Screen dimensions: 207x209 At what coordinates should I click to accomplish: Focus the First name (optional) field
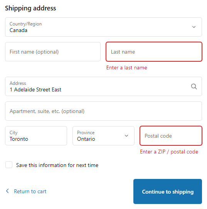point(53,52)
